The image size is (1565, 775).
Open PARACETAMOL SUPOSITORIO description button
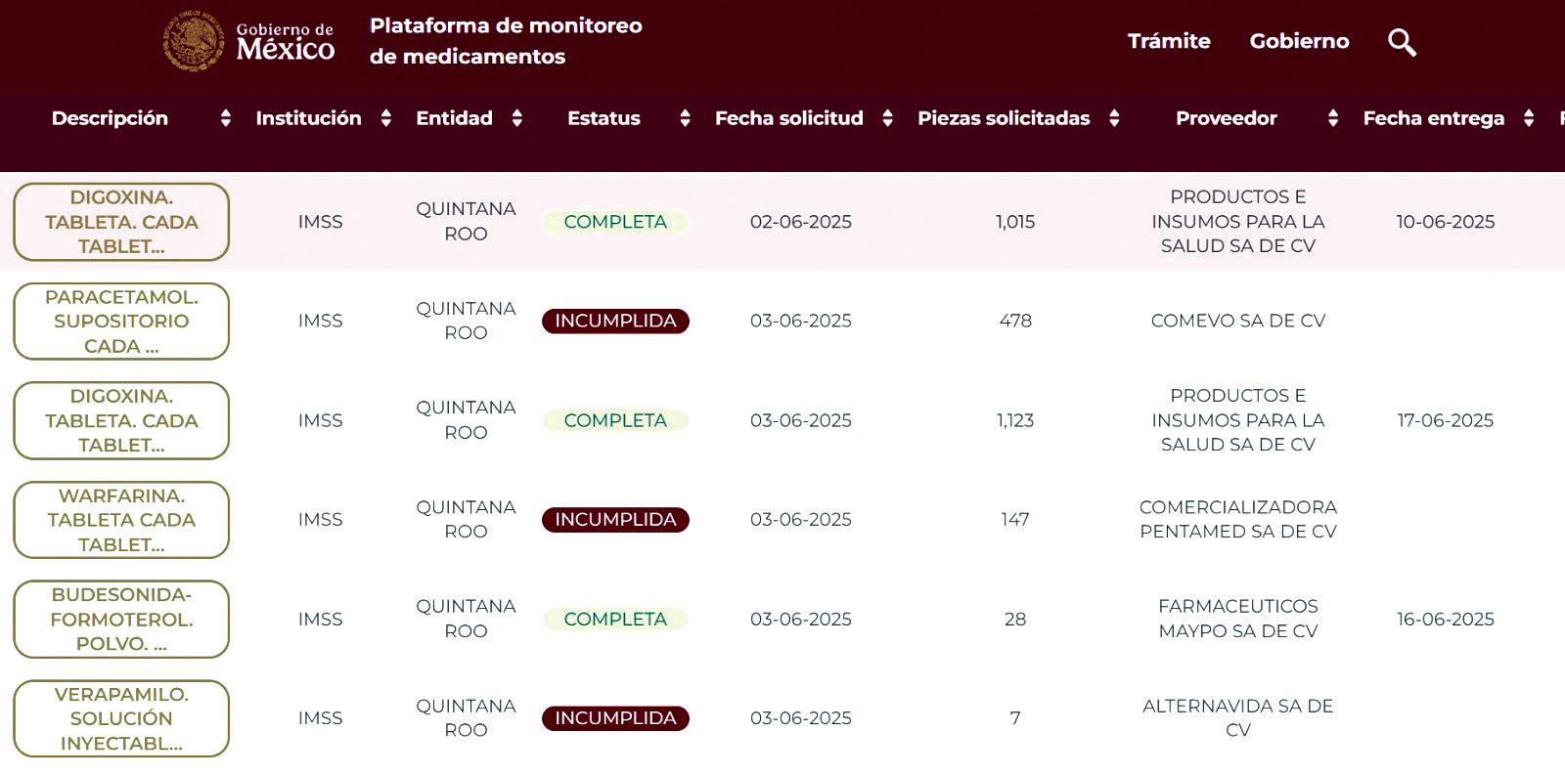(121, 322)
